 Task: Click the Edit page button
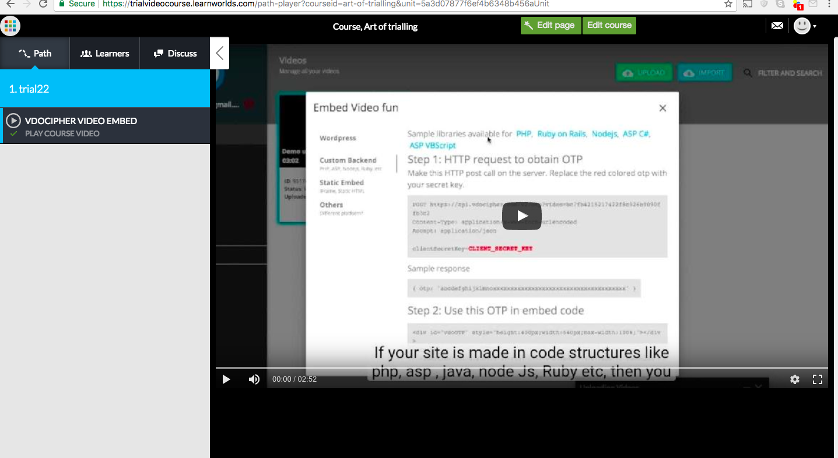[551, 26]
